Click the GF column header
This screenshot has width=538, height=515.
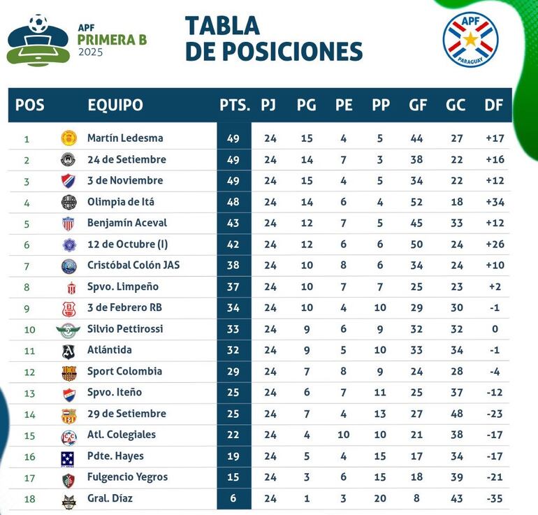click(x=418, y=106)
